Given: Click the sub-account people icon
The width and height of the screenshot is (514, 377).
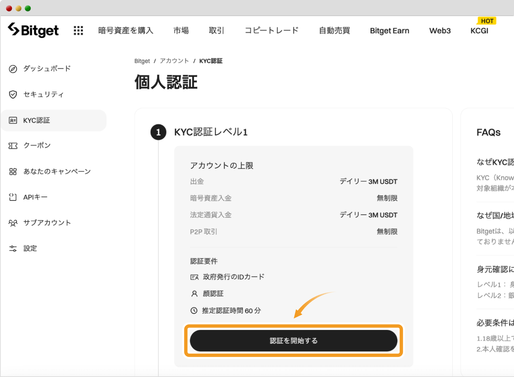Looking at the screenshot, I should point(13,223).
